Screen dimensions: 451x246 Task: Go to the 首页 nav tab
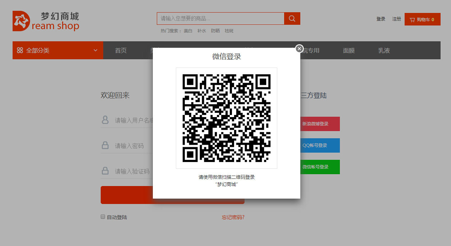coord(121,51)
